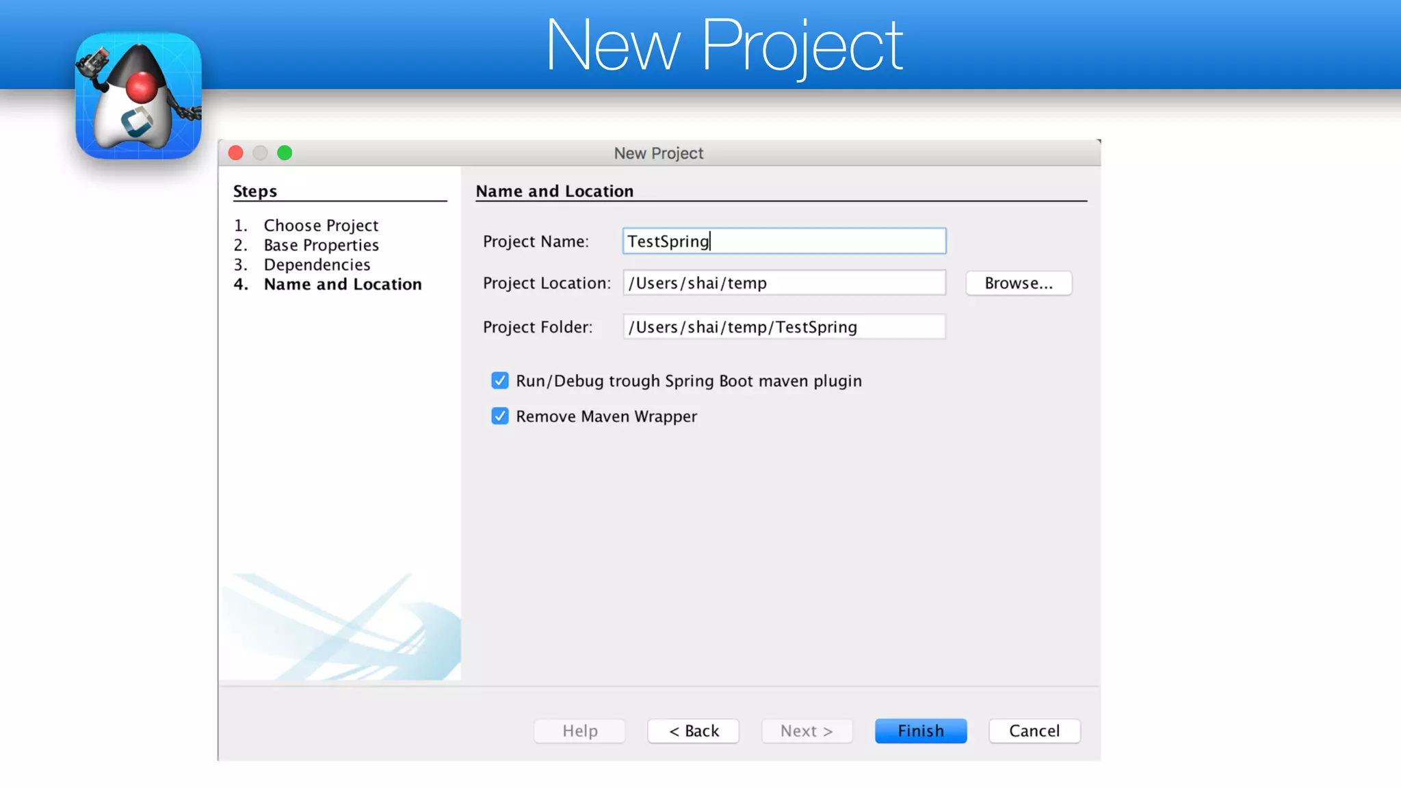Click the Finish button
The width and height of the screenshot is (1401, 788).
coord(920,731)
